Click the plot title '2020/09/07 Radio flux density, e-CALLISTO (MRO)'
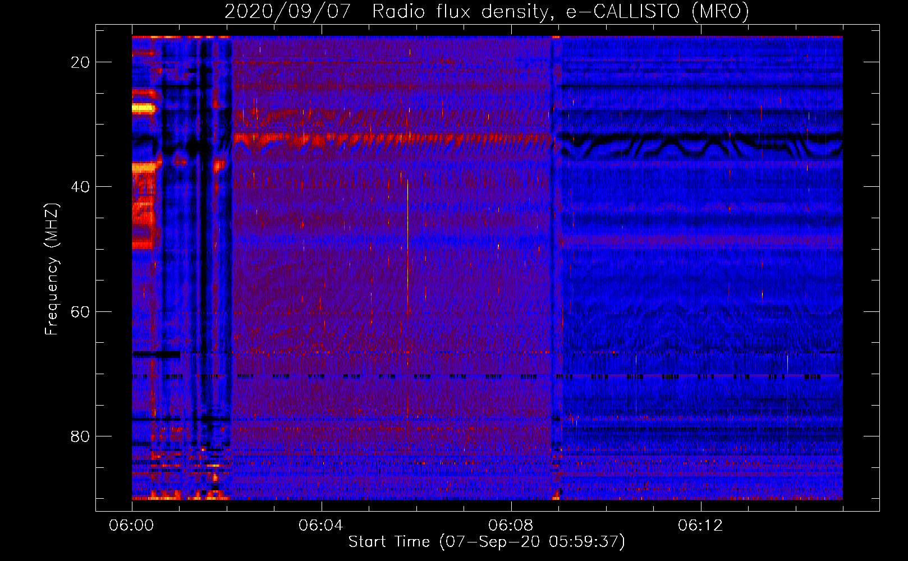The image size is (908, 561). [487, 11]
